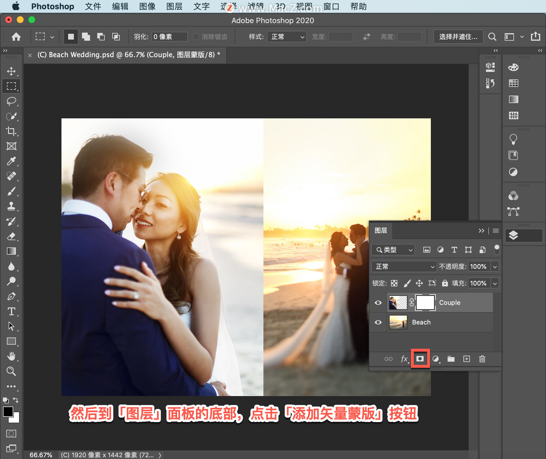Toggle the layer filter switch
This screenshot has height=459, width=546.
(x=497, y=249)
